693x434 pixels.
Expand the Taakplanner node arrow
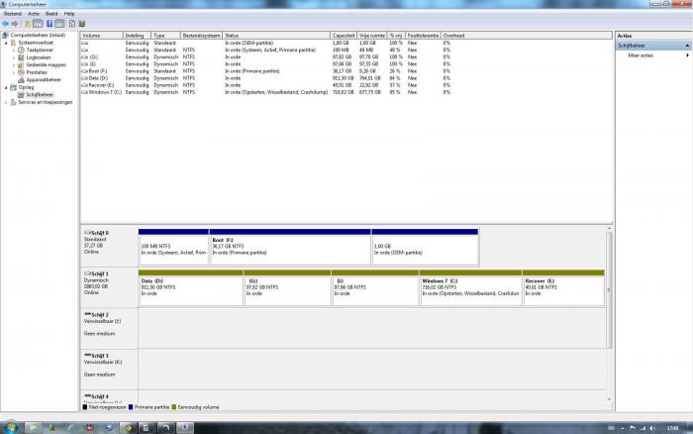coord(14,51)
